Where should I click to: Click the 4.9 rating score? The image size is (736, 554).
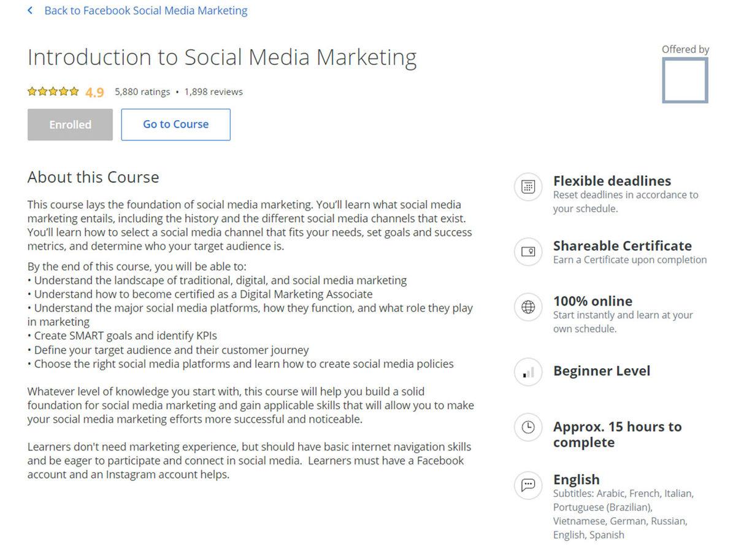(x=94, y=93)
